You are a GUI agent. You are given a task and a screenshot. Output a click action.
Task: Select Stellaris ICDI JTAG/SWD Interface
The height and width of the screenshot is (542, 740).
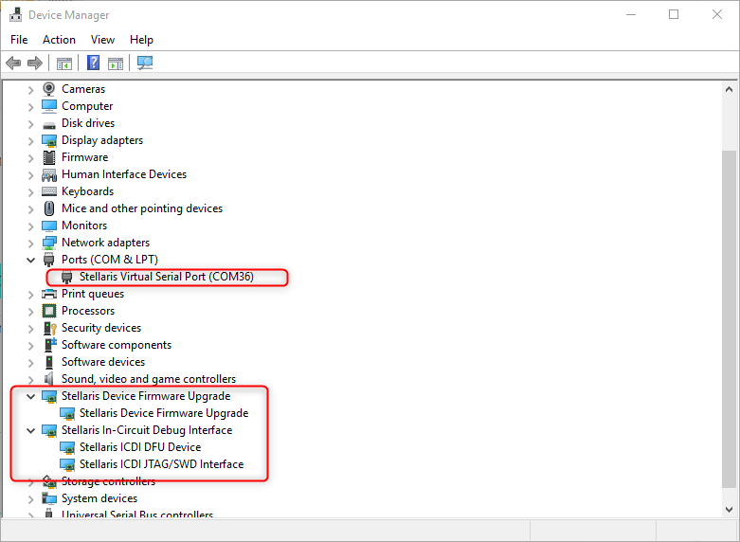tap(161, 464)
